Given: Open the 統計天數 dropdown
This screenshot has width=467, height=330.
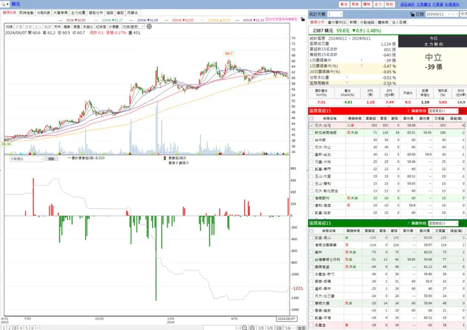Looking at the screenshot, I should pos(335,14).
